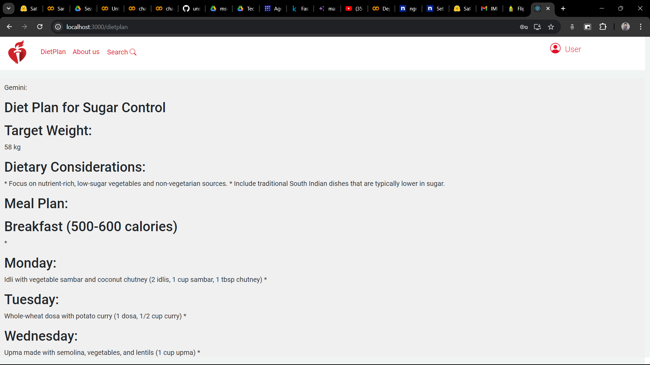Open the Chrome profile picture

625,27
